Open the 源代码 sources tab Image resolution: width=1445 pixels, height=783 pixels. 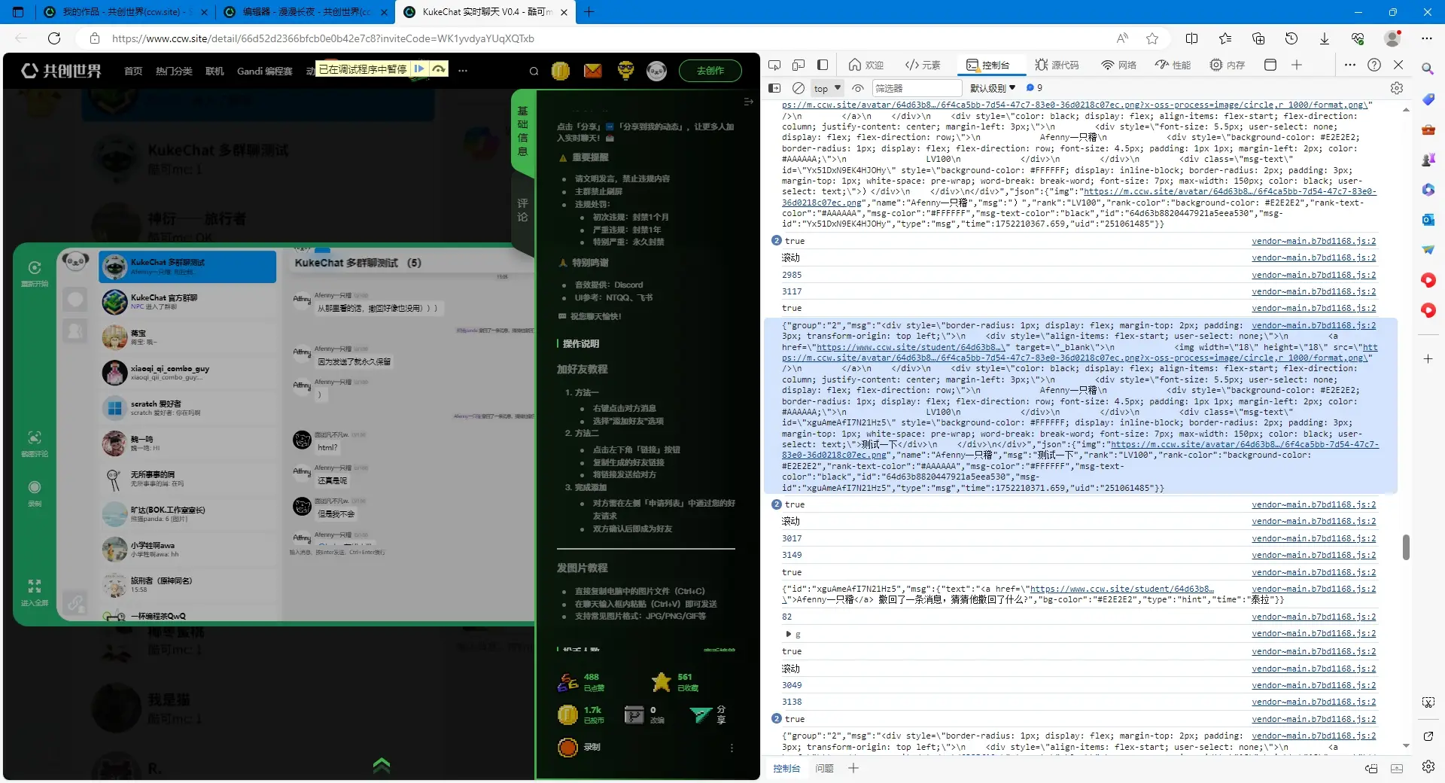click(1057, 65)
